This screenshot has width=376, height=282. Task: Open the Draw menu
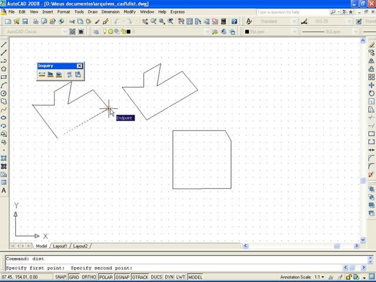click(x=93, y=12)
